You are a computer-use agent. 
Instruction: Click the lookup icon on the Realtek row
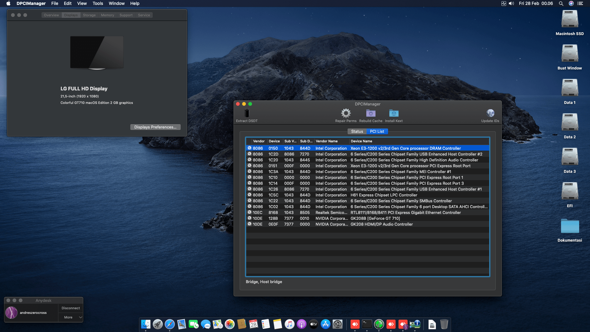click(250, 212)
